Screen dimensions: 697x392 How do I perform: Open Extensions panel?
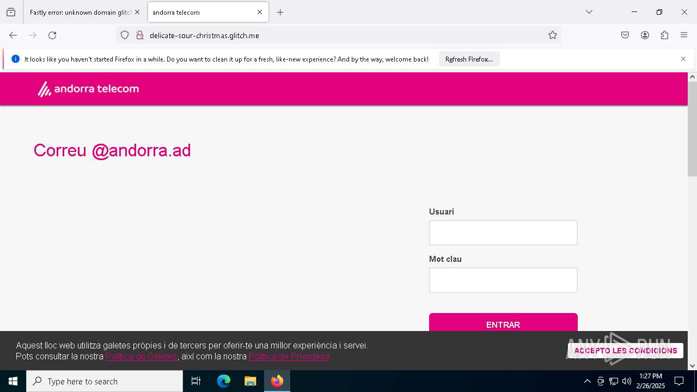(x=664, y=35)
